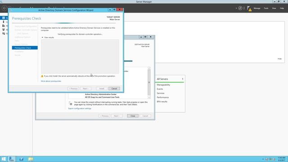288x162 pixels.
Task: Click Cancel in Add Roles wizard
Action: pos(145,116)
